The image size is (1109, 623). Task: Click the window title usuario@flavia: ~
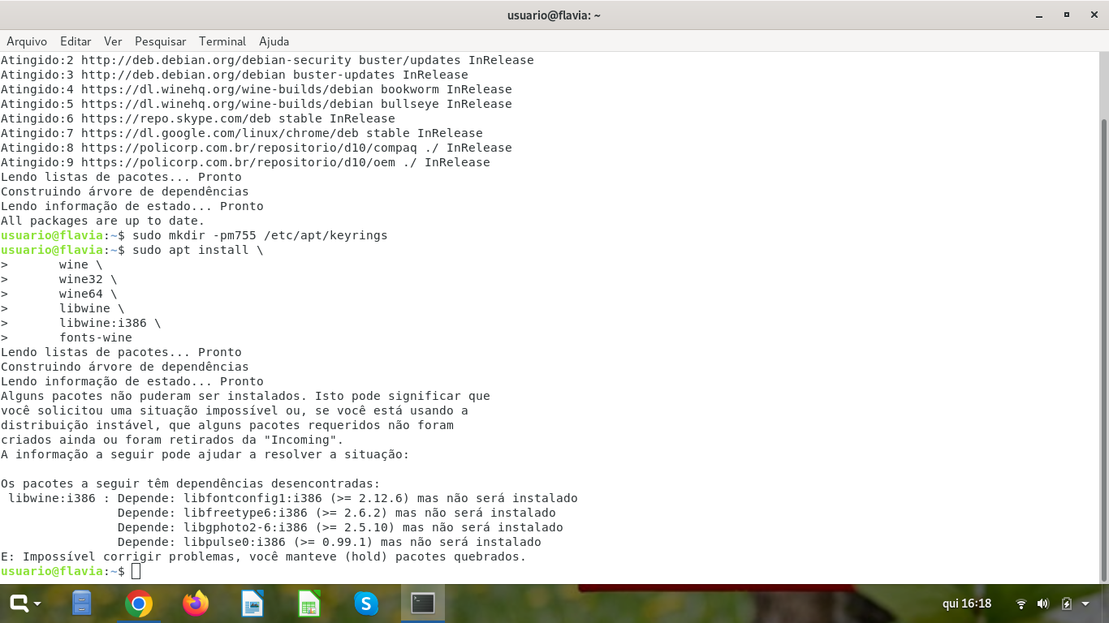554,15
